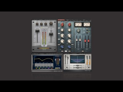Viewport: 123px width, 92px height.
Task: Click the right silver-ringed knob in Scheps 73's fourth row
Action: 69,41
